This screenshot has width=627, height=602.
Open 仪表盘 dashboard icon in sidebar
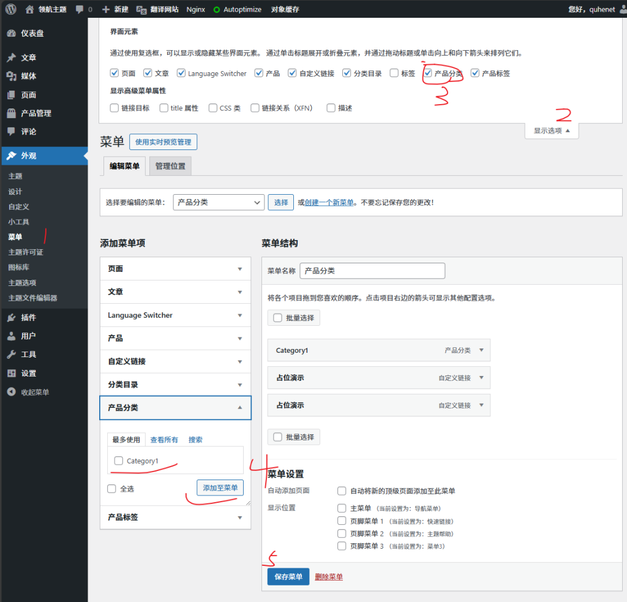(x=11, y=34)
